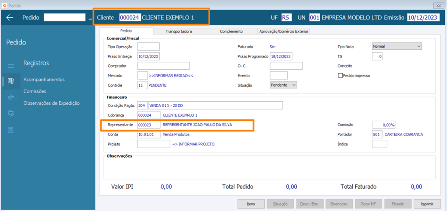Click the ellipsis lookup beside Pedido field
Viewport: 447px width, 213px height.
pyautogui.click(x=90, y=18)
